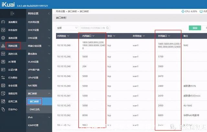Click search magnifier icon in filter box

(108, 28)
